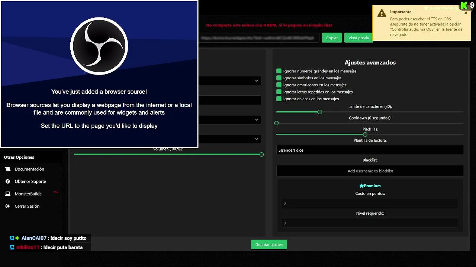Click the green badge beside AlanCAI07
Viewport: 476px width, 267px height.
17,238
